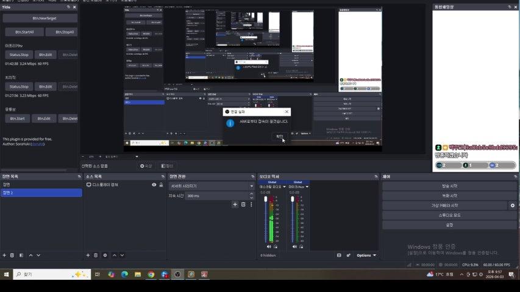Toggle visibility eye of 디스플레이 캡쳐 source

point(154,184)
